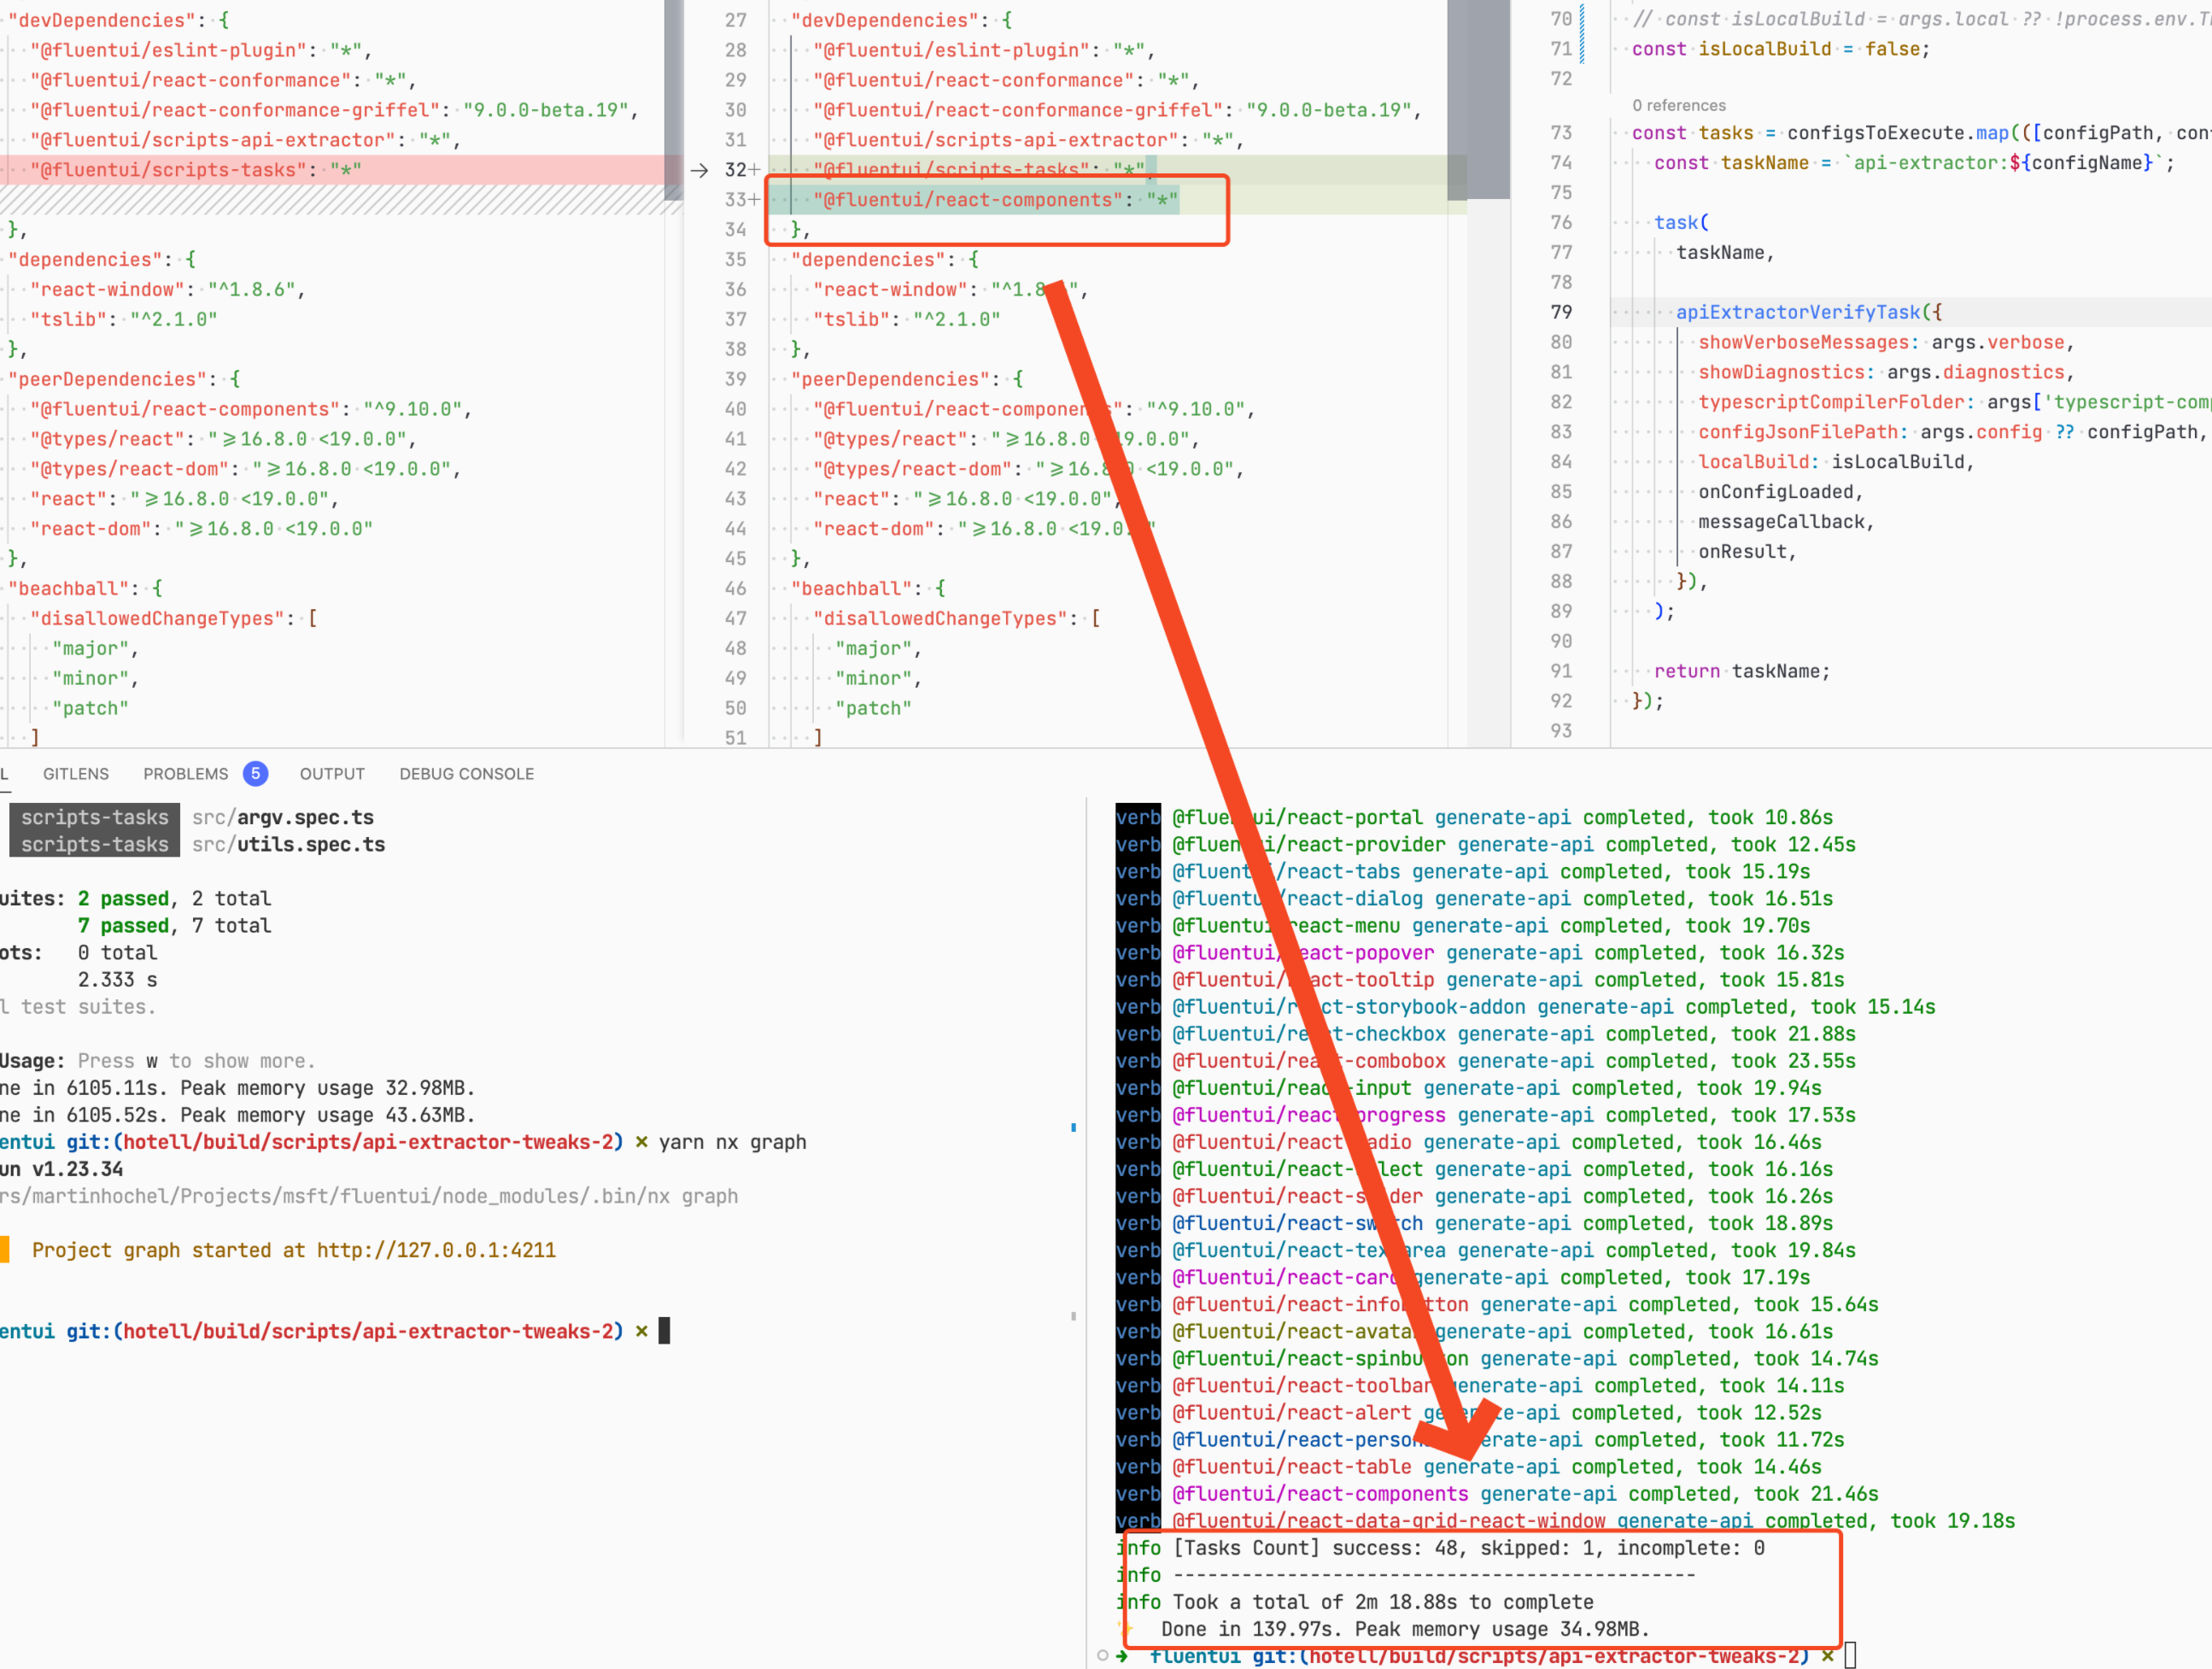The width and height of the screenshot is (2212, 1669).
Task: Click '@fluentui/react-checkbox' row took 21.88s
Action: point(1485,1034)
